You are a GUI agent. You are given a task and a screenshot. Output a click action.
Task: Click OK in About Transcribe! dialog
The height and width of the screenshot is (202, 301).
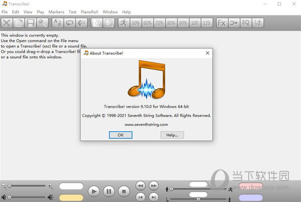[x=121, y=135]
